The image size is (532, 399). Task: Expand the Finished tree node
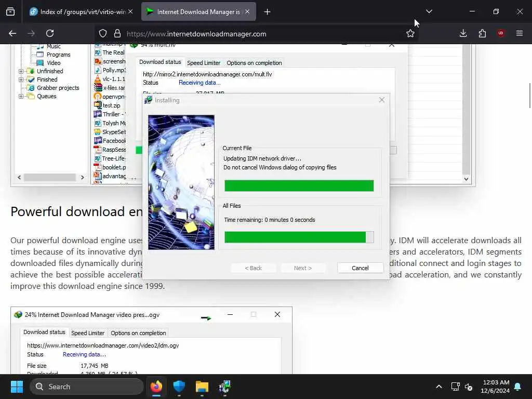click(21, 79)
